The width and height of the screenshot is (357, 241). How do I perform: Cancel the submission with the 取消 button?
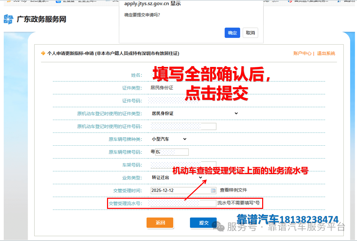point(250,33)
